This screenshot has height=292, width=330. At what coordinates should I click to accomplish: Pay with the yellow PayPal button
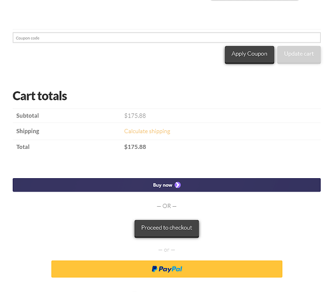167,269
